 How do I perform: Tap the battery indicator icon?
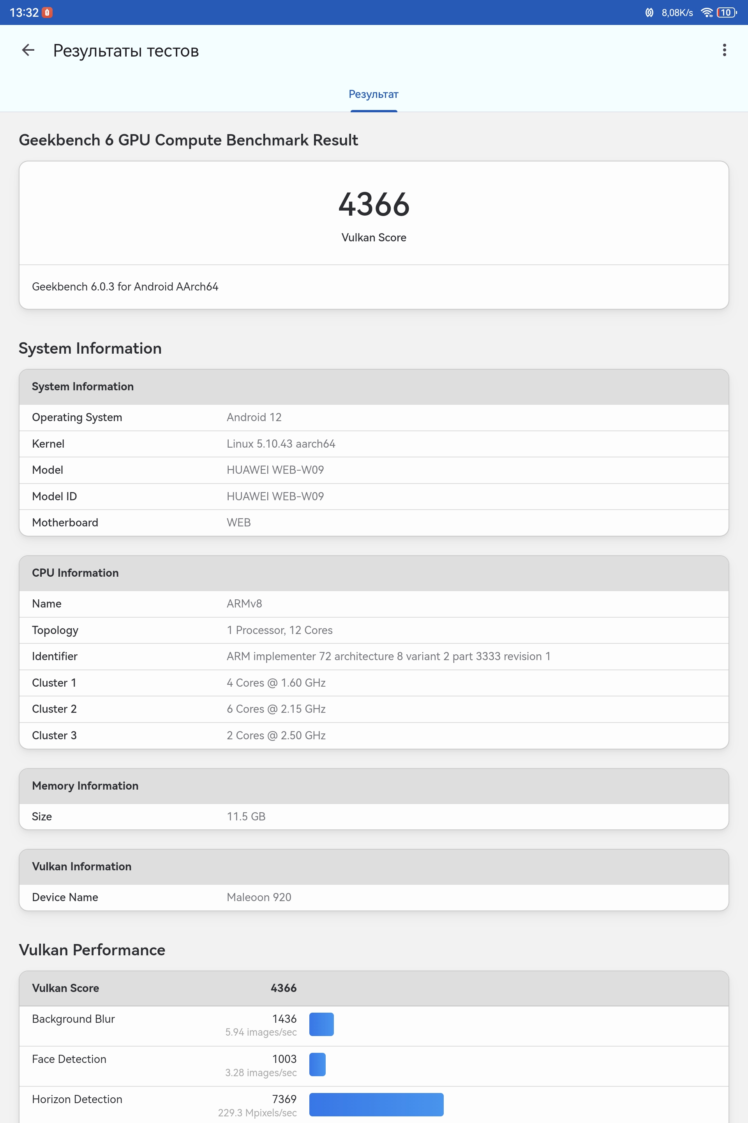point(726,13)
